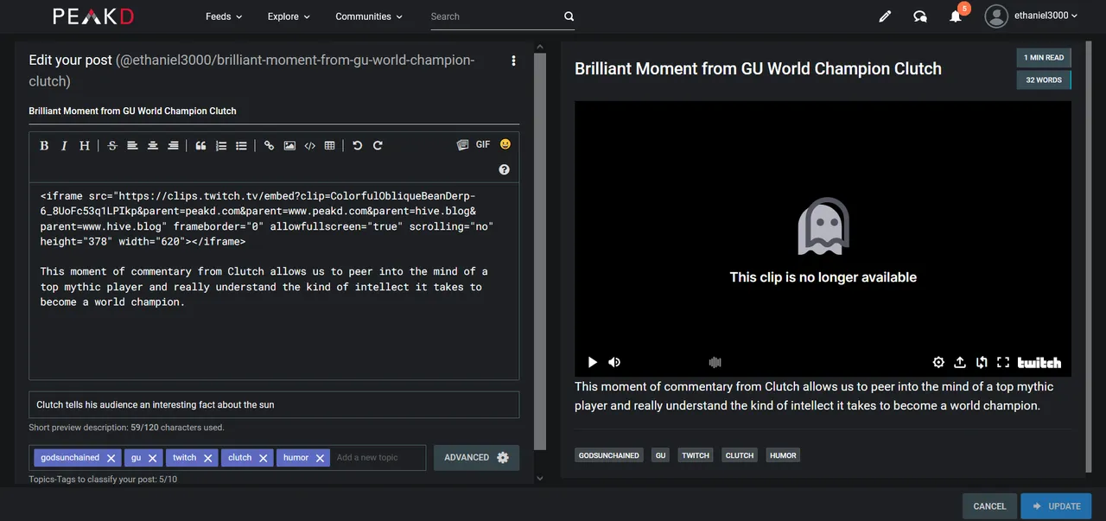Insert a hyperlink
Screen dimensions: 1106x521
pos(269,146)
